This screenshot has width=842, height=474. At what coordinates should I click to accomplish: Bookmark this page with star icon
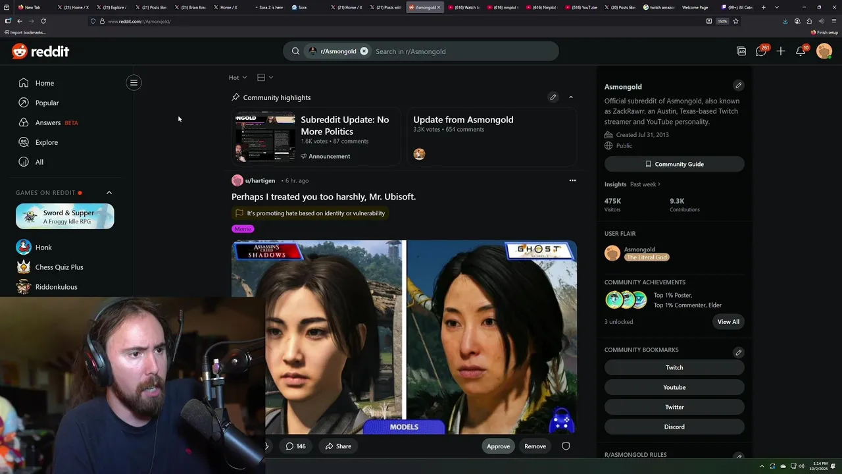[735, 21]
